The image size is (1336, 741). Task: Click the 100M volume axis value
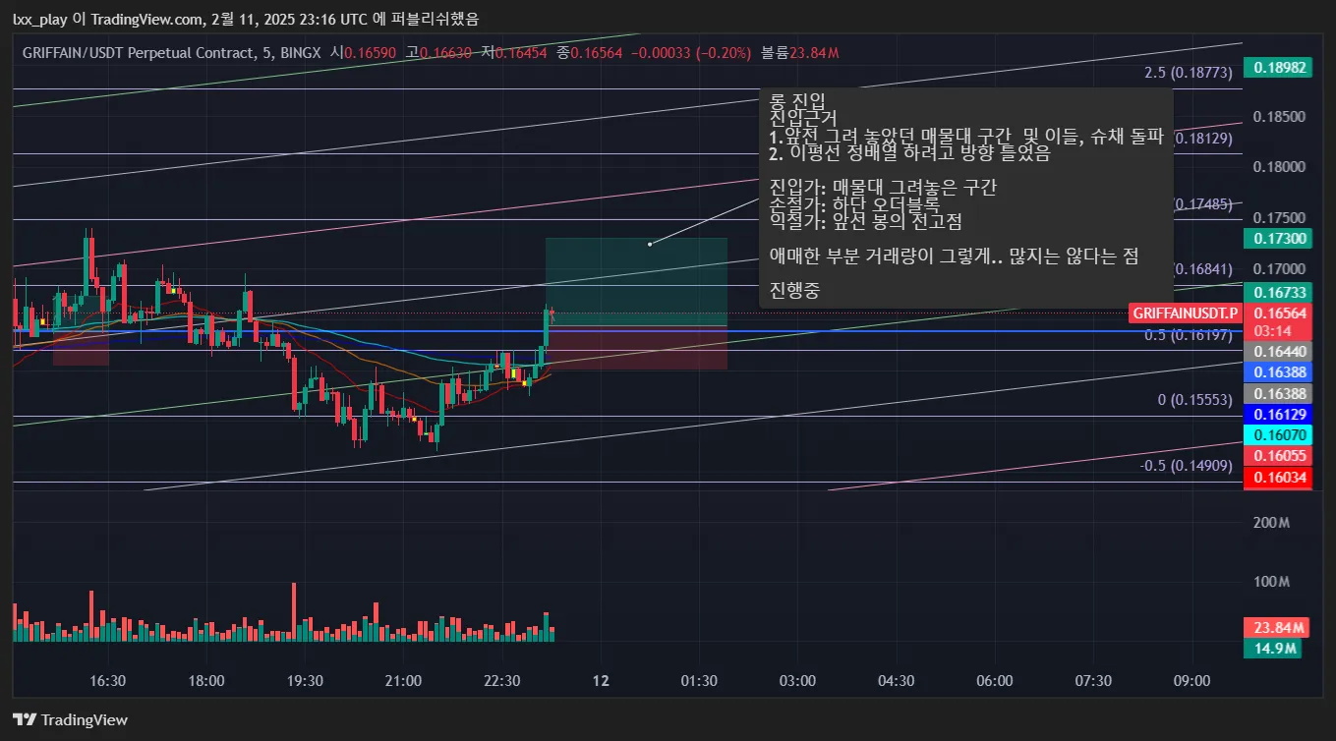pyautogui.click(x=1272, y=582)
